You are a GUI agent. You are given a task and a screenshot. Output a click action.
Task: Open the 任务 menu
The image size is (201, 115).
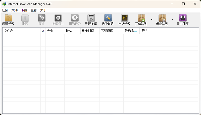coord(5,10)
